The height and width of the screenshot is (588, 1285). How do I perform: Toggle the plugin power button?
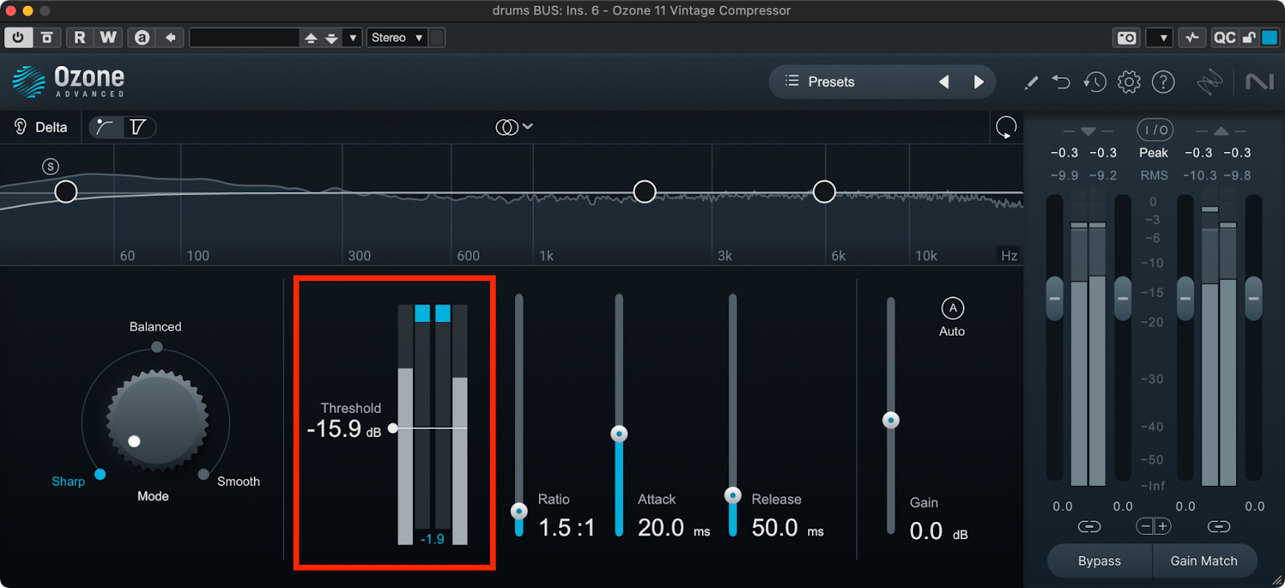coord(18,38)
